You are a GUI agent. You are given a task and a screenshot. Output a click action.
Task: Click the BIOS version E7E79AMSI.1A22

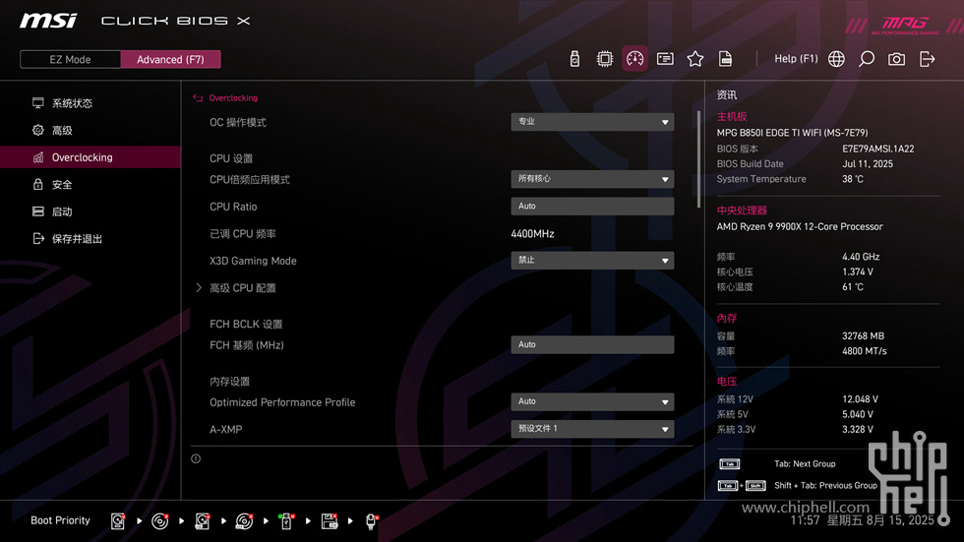(877, 149)
